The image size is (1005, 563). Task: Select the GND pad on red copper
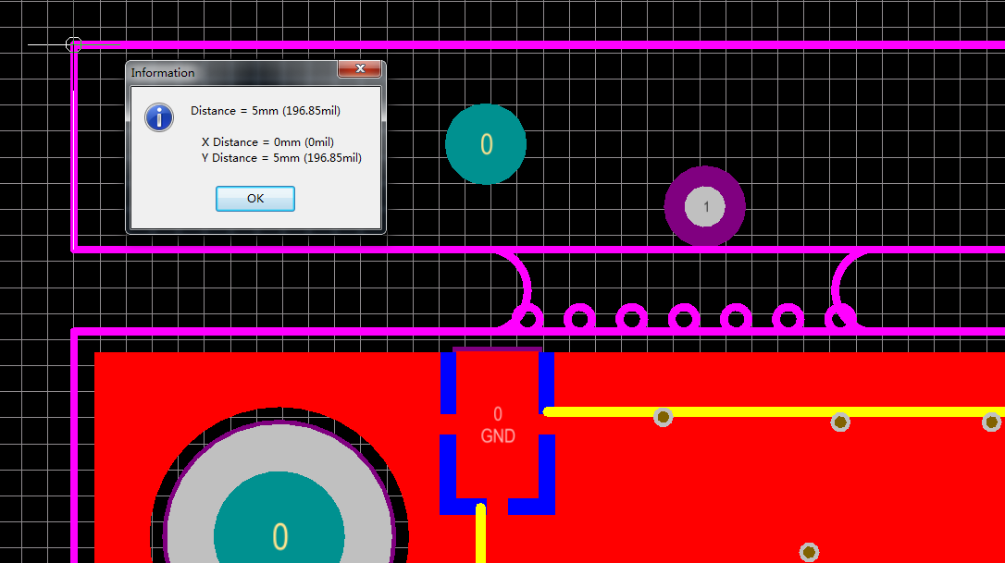pyautogui.click(x=498, y=425)
